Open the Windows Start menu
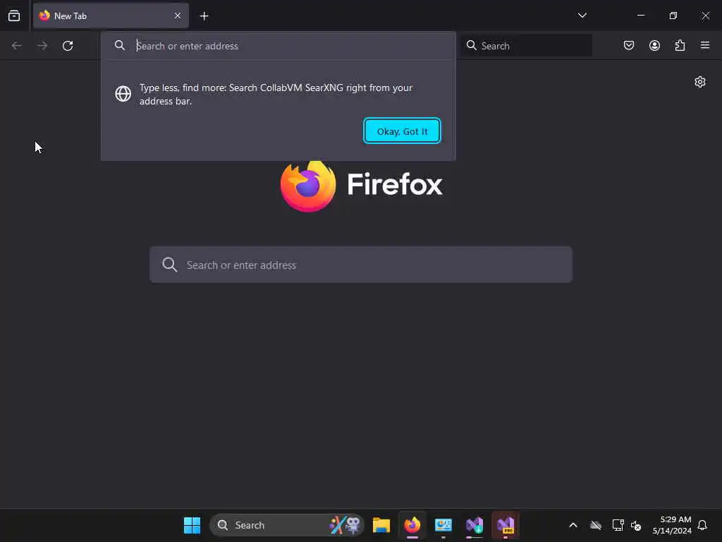This screenshot has height=542, width=722. pyautogui.click(x=192, y=525)
